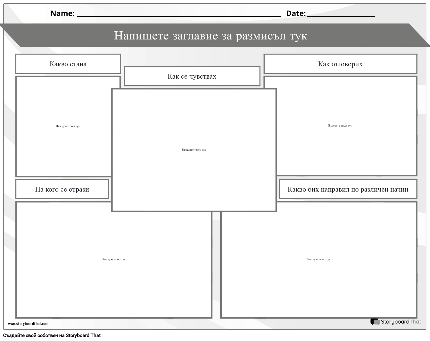Click 'Въведете текст тук' under 'Какво стана'
Viewport: 430px width, 341px height.
(68, 126)
